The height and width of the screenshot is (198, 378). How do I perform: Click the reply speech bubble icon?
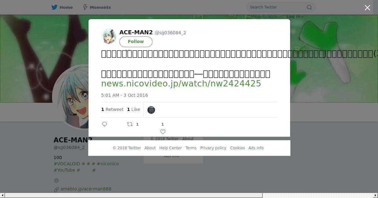pos(105,124)
